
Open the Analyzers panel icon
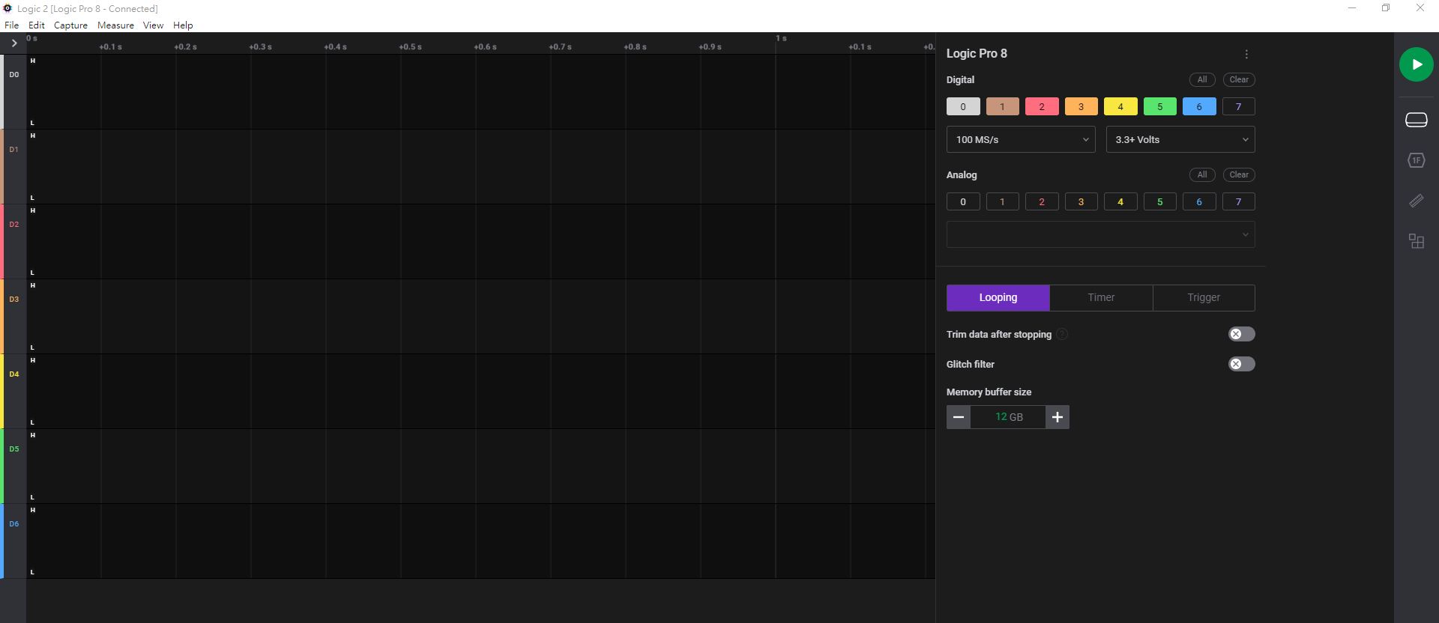tap(1416, 160)
